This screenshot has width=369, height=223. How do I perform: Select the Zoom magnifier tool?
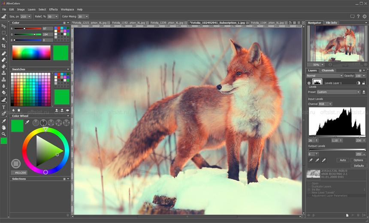(x=4, y=134)
